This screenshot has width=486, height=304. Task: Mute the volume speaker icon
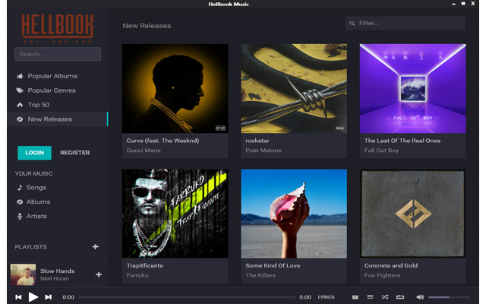pyautogui.click(x=420, y=296)
